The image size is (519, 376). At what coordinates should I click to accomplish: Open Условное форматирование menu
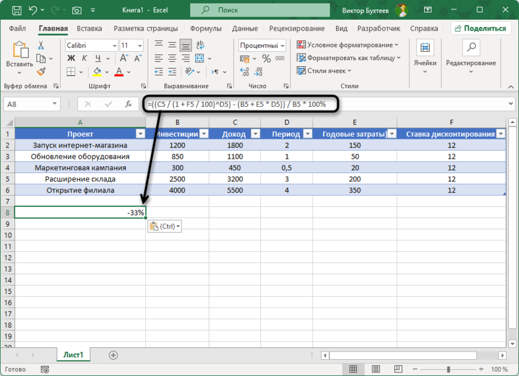(348, 45)
